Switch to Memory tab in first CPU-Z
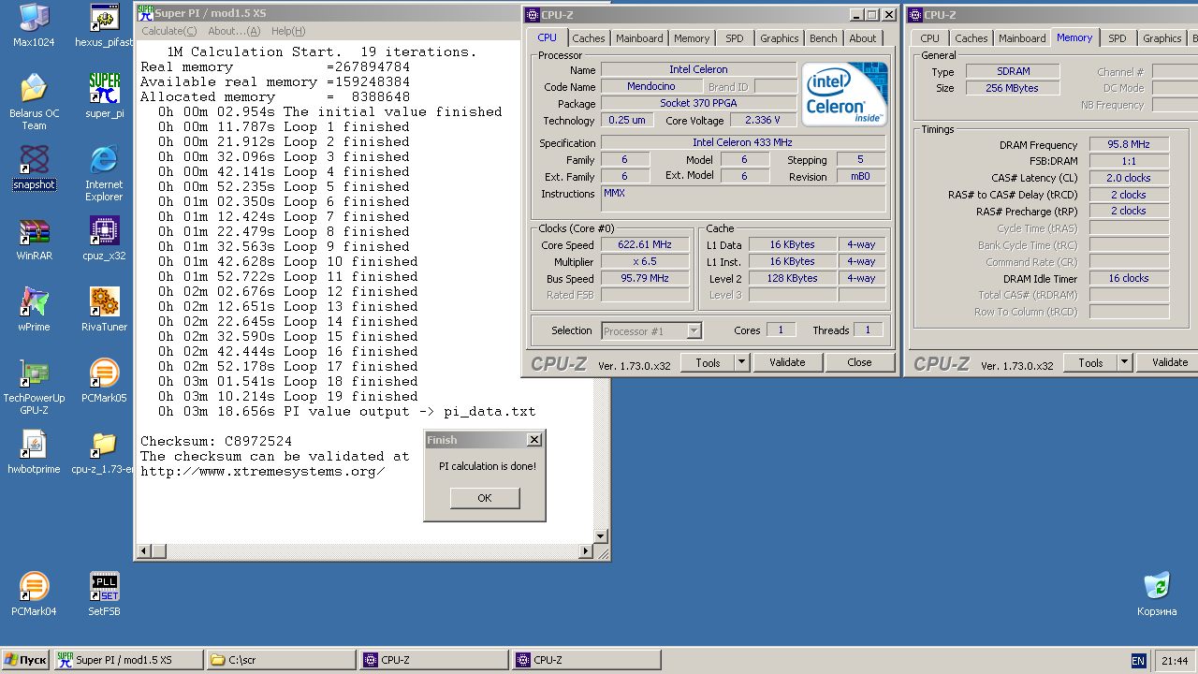1198x674 pixels. (x=692, y=38)
